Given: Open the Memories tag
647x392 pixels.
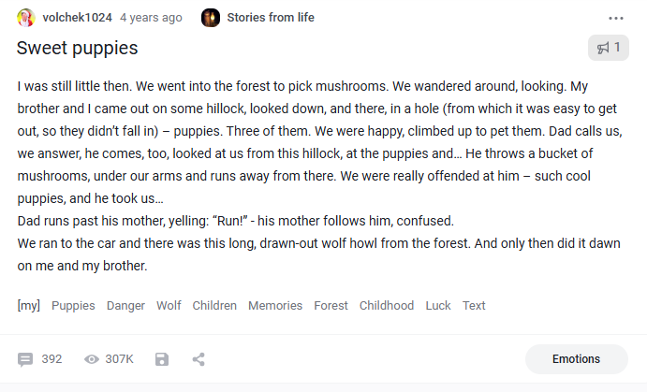Looking at the screenshot, I should click(x=275, y=305).
